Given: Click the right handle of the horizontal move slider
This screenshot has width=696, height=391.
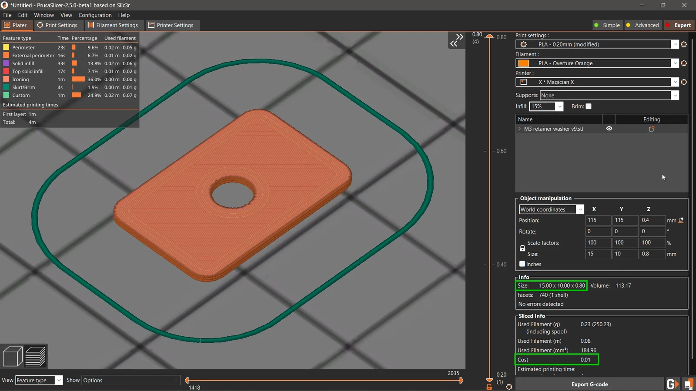Looking at the screenshot, I should point(461,381).
